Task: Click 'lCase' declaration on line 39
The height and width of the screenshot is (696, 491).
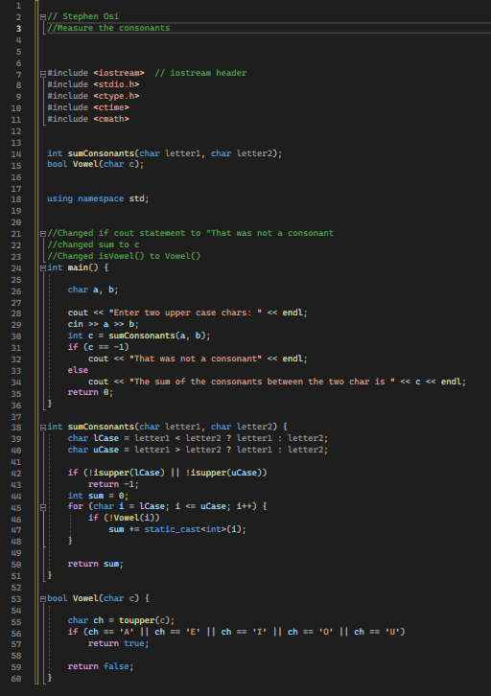Action: tap(106, 438)
